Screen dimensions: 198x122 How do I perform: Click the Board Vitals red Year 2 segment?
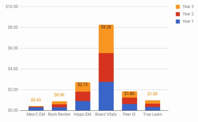click(x=106, y=68)
